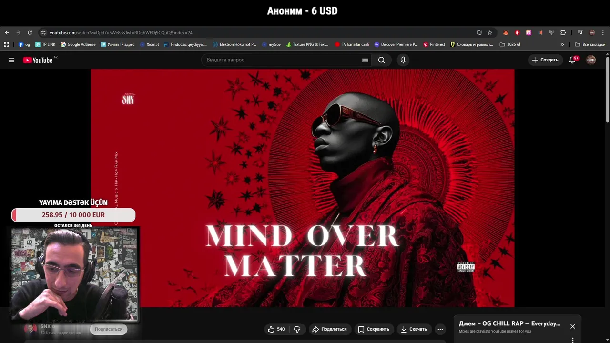Open the Discover Premiere Pro bookmark
610x343 pixels.
(x=396, y=44)
